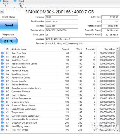Click the status icon for Command Timeout

coord(2,91)
